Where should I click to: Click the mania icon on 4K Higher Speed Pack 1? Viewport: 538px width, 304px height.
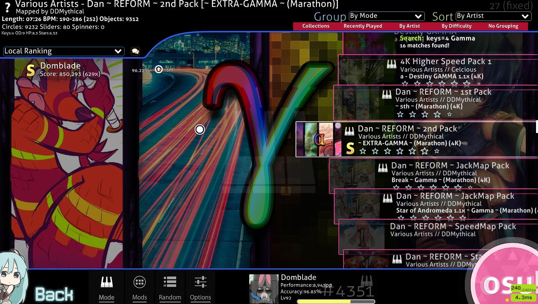point(391,64)
